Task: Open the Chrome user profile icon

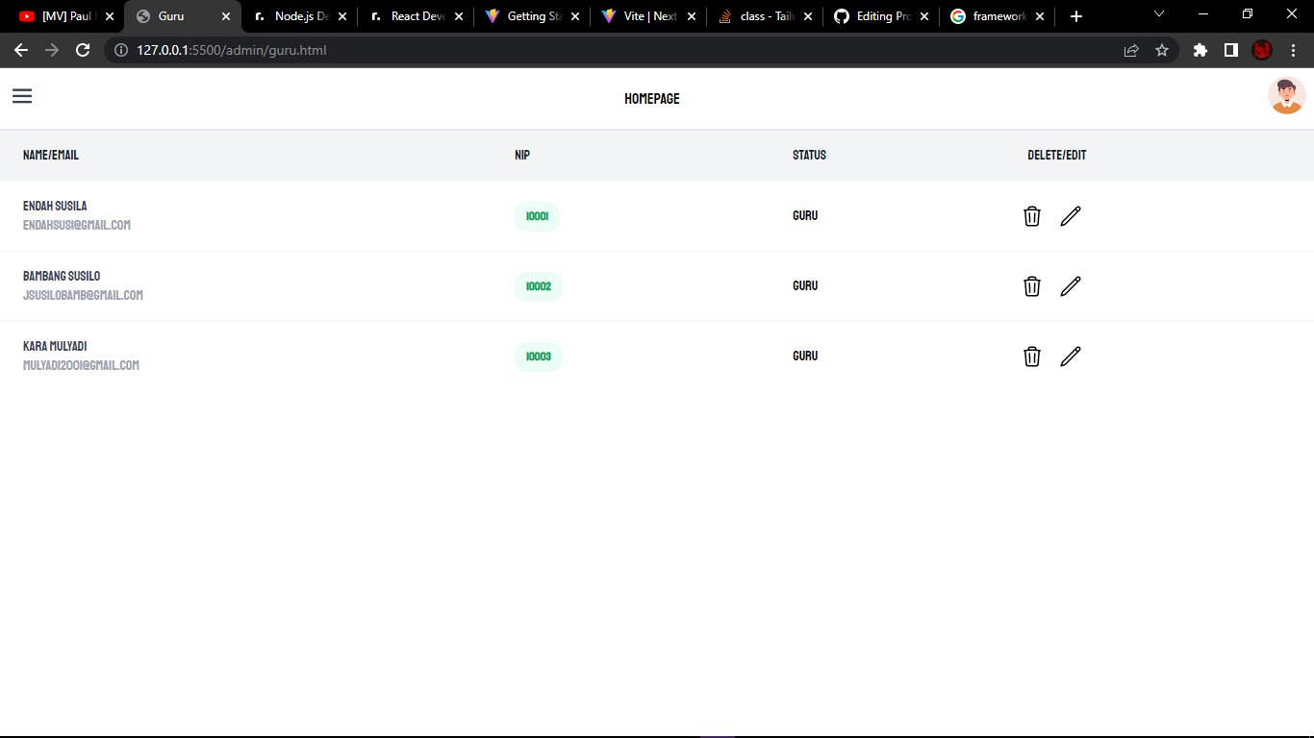Action: coord(1261,50)
